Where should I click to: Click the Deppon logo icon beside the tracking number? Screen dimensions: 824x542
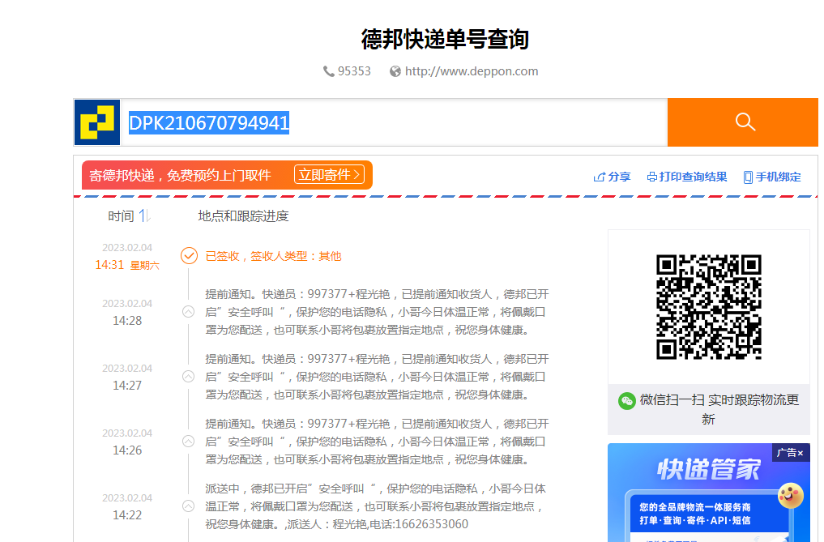[97, 122]
